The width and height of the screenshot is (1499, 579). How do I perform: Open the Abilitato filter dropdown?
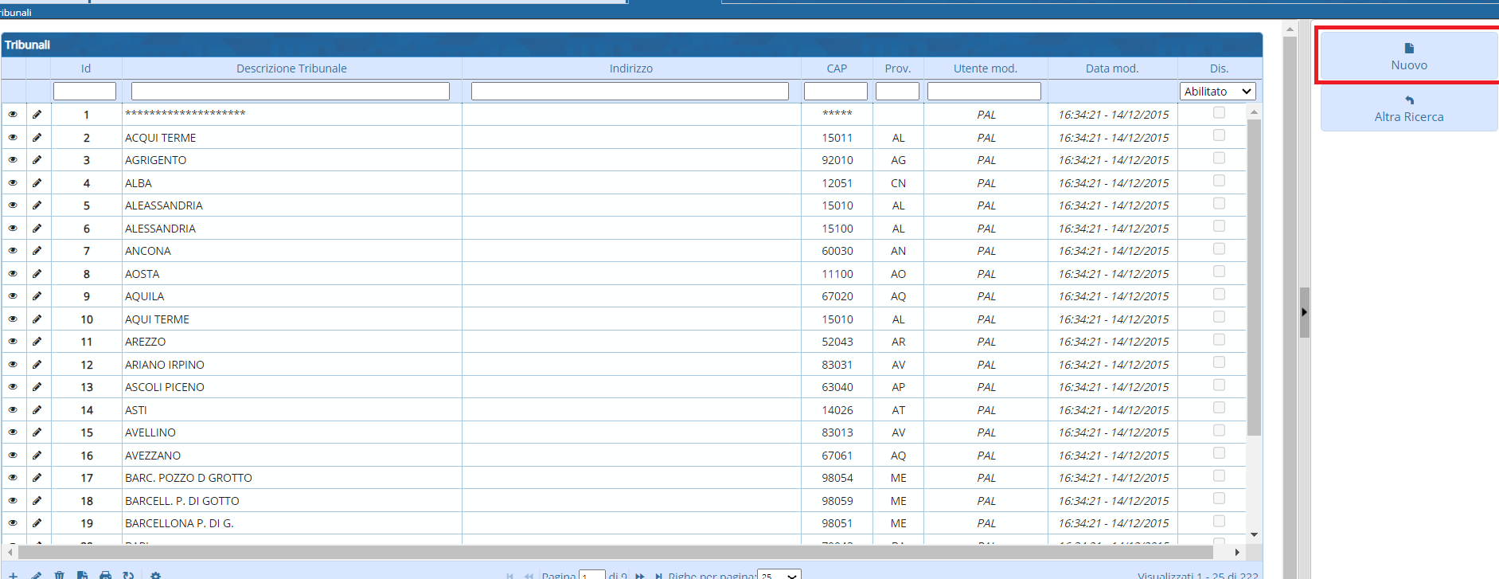1218,92
